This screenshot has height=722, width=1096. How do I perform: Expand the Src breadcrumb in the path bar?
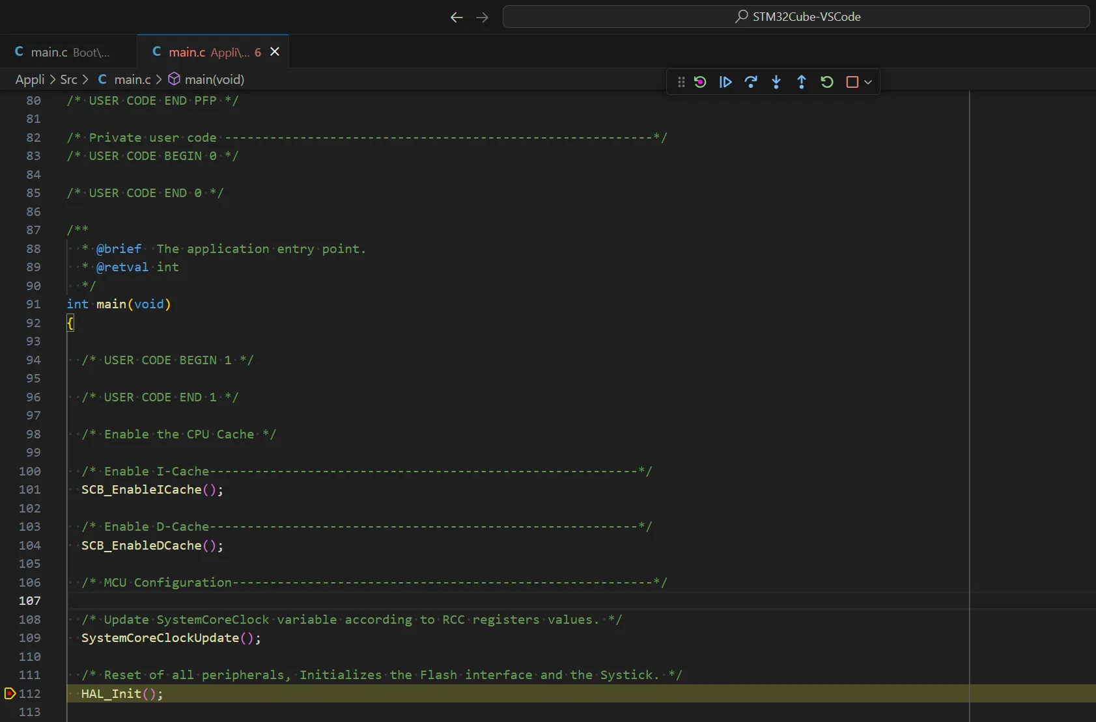click(70, 79)
